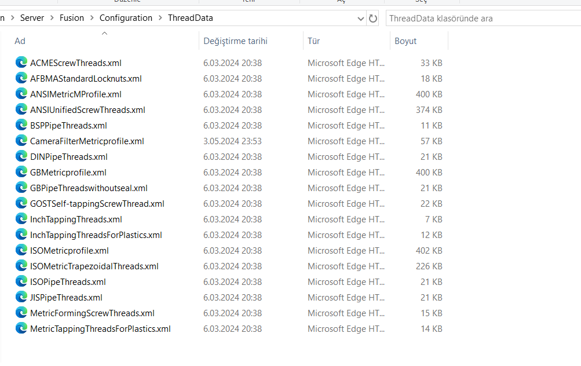Open MetricFormingScrewThreads.xml via its icon
Viewport: 581px width, 366px height.
(21, 313)
